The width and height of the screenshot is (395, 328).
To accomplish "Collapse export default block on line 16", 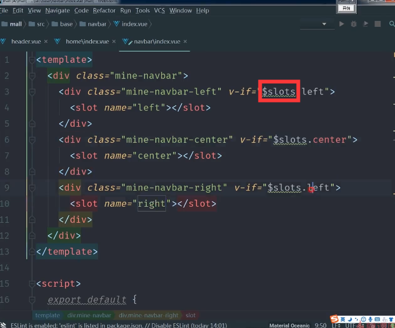I will pos(32,300).
